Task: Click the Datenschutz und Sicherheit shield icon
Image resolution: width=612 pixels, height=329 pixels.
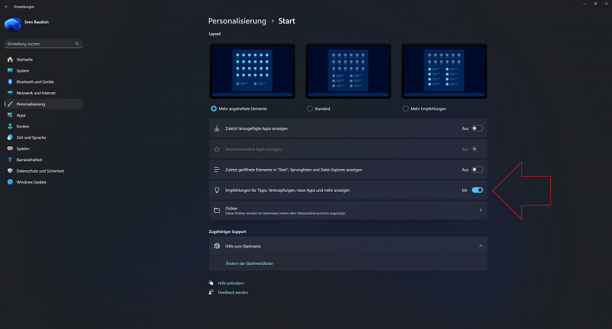Action: click(x=10, y=171)
